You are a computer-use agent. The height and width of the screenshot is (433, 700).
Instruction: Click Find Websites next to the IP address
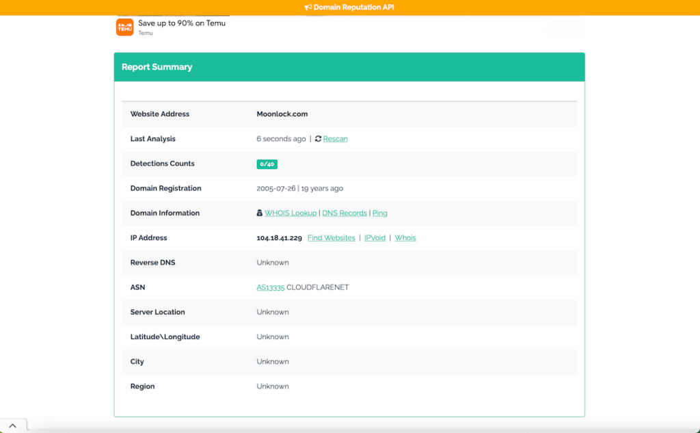(331, 238)
